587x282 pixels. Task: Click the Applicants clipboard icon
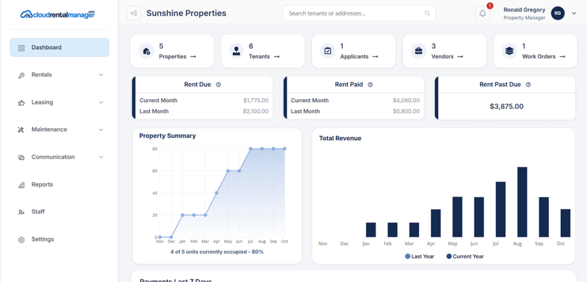pyautogui.click(x=327, y=51)
